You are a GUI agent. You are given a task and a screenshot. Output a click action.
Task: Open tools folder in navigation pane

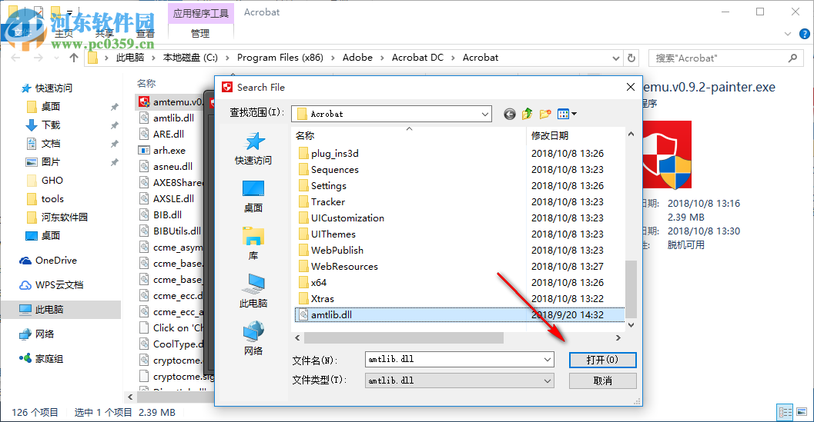tap(45, 198)
